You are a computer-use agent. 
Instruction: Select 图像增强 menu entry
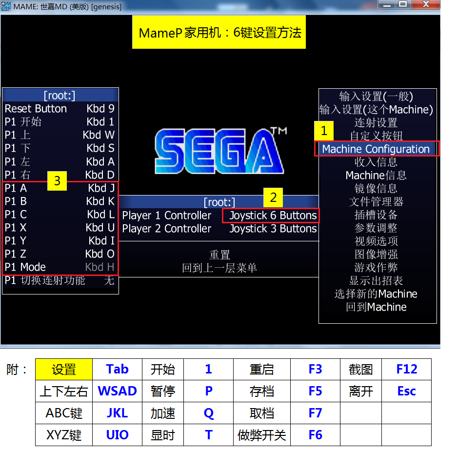click(376, 255)
